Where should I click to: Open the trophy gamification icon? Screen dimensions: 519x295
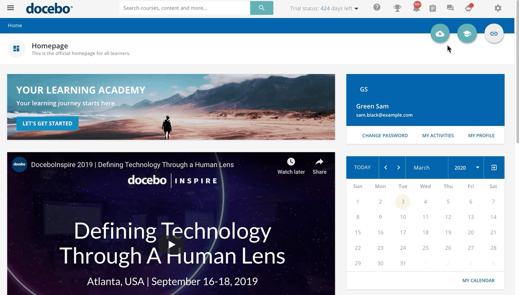(397, 8)
